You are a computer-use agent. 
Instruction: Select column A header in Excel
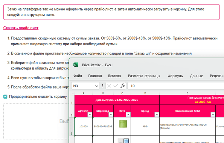pyautogui.click(x=84, y=93)
